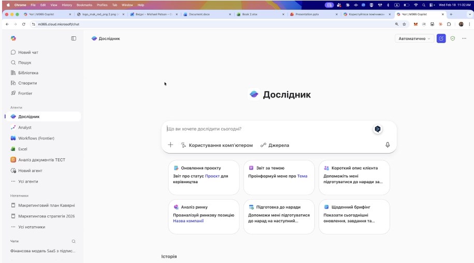Open the Бібліотека item in the sidebar
Image resolution: width=474 pixels, height=263 pixels.
(x=28, y=73)
